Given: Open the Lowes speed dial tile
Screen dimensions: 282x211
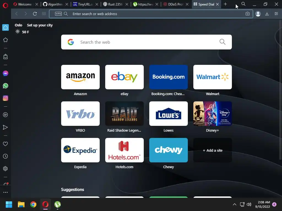Looking at the screenshot, I should pyautogui.click(x=169, y=113).
